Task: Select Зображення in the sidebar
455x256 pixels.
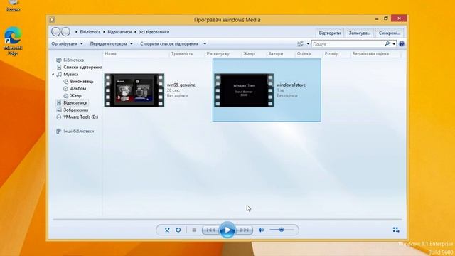Action: pyautogui.click(x=75, y=110)
